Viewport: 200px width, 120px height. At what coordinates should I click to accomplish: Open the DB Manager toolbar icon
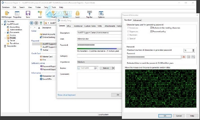[x=7, y=14]
